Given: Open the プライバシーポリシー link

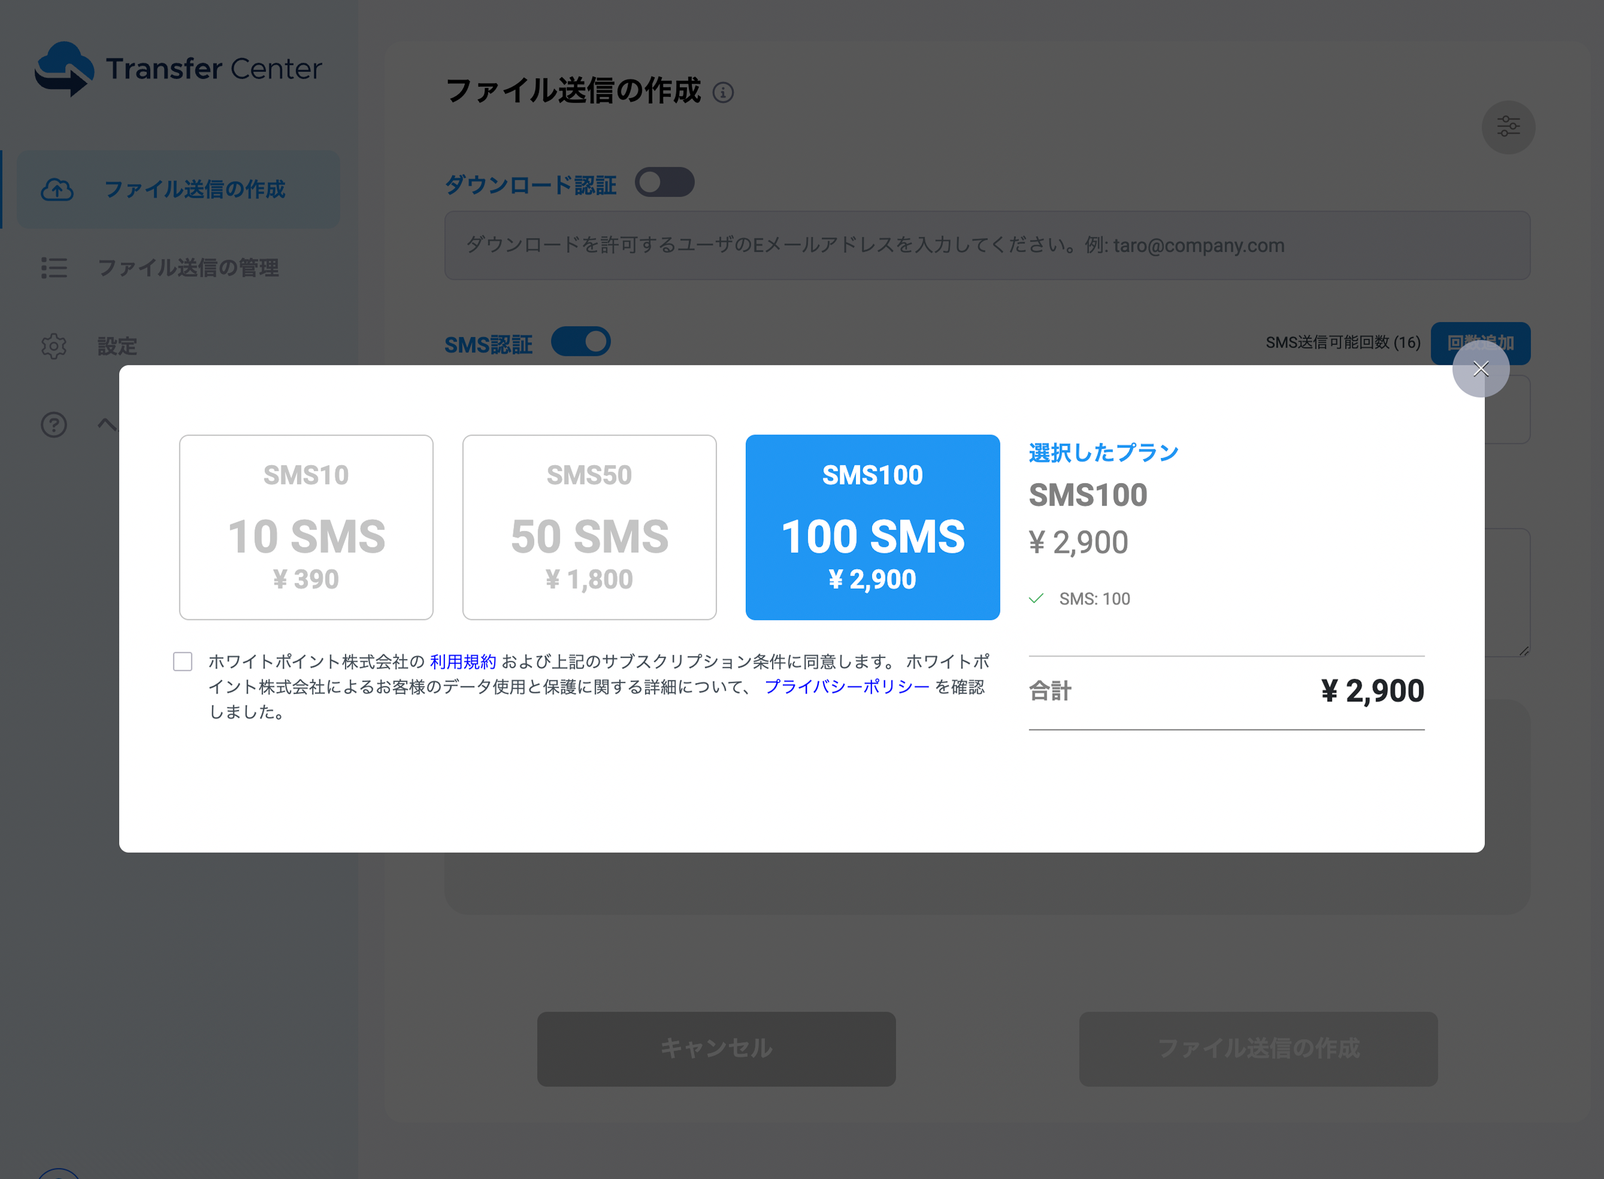Looking at the screenshot, I should pyautogui.click(x=847, y=688).
